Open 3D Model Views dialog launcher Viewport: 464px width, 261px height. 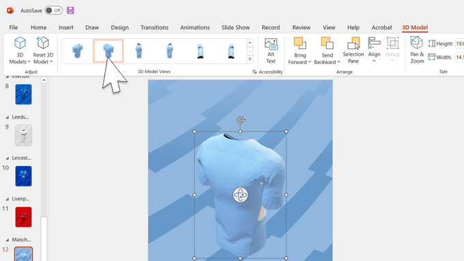255,72
